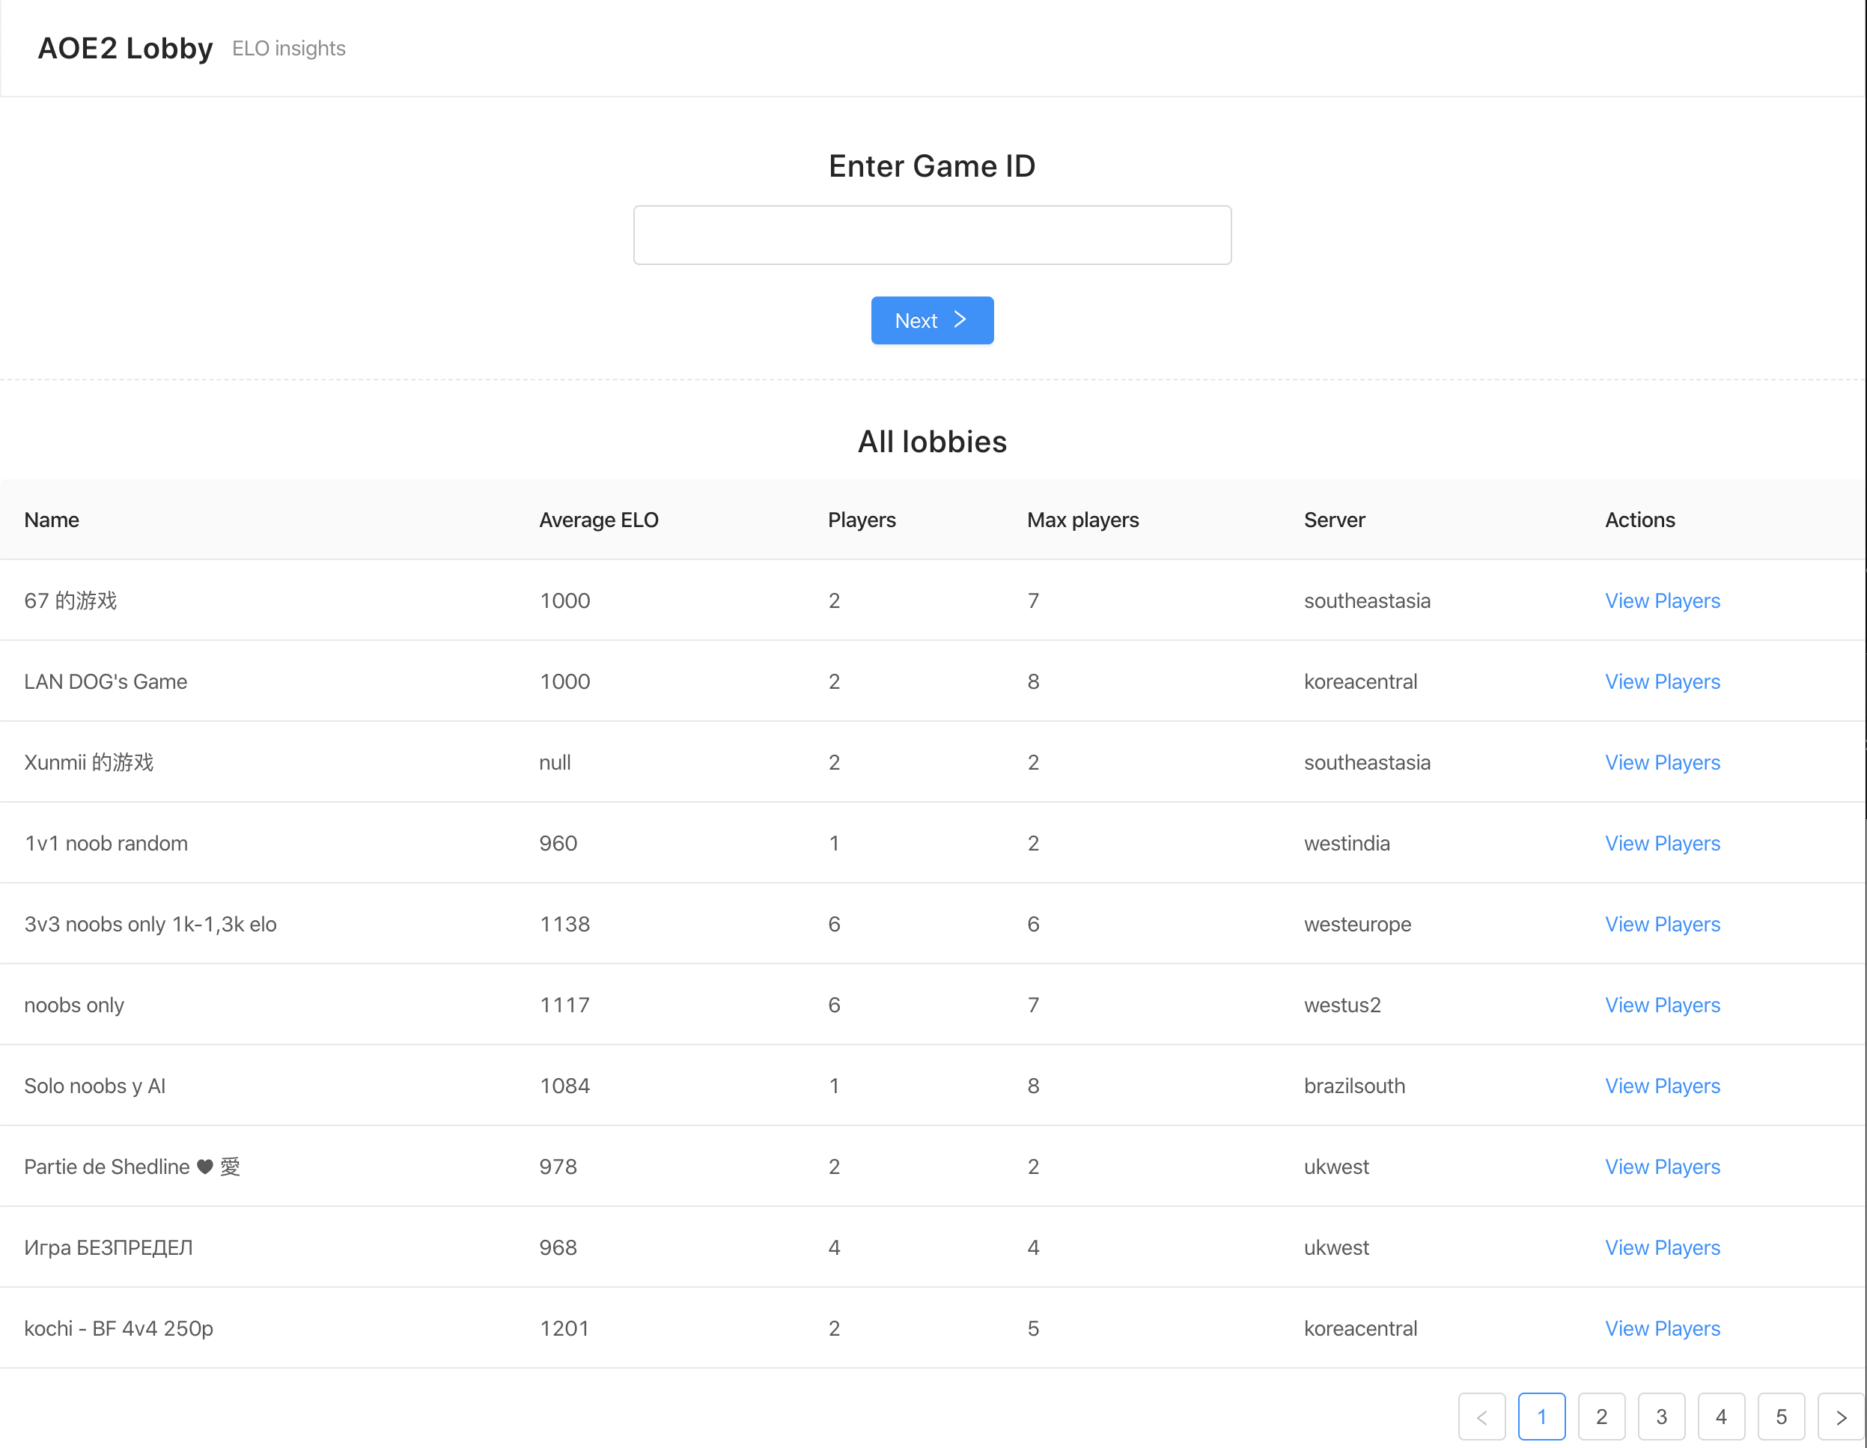This screenshot has height=1448, width=1867.
Task: Click the Average ELO column header
Action: (x=598, y=520)
